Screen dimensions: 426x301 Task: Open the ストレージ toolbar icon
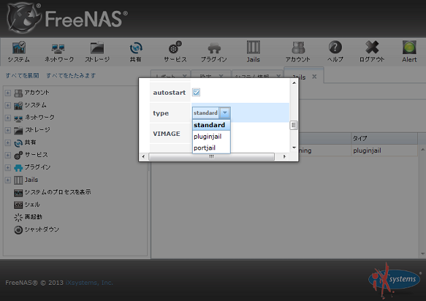[x=97, y=51]
